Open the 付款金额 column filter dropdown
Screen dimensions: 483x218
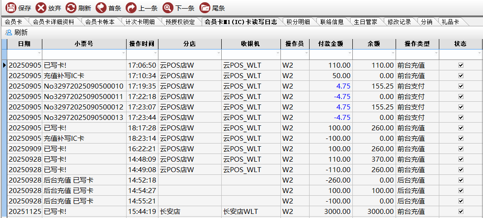(350, 53)
